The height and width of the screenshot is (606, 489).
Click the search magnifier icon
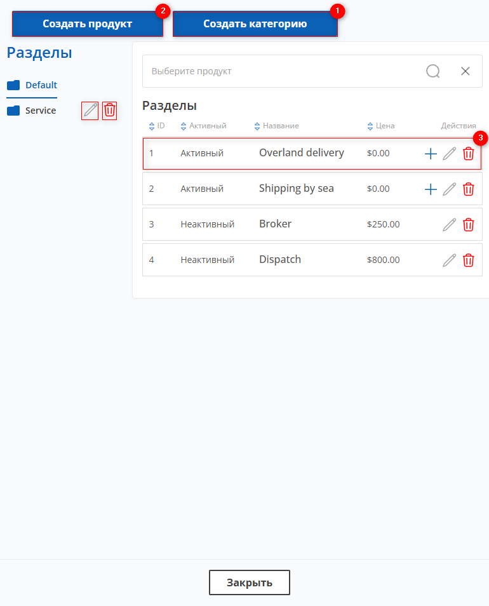click(433, 71)
